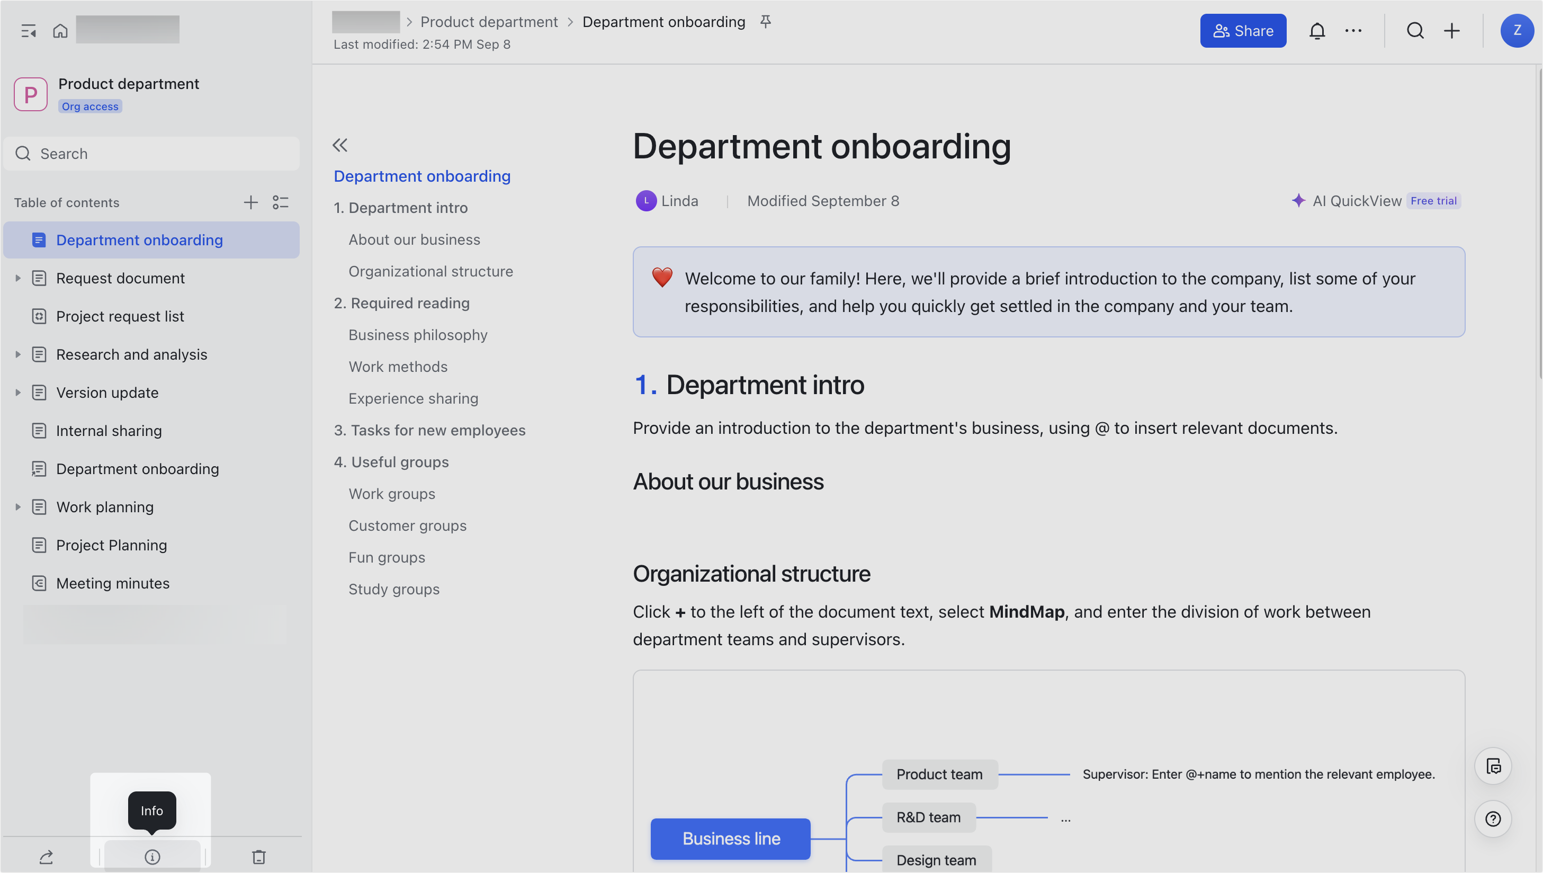1543x873 pixels.
Task: Jump to '2. Required reading' in outline
Action: [x=401, y=304]
